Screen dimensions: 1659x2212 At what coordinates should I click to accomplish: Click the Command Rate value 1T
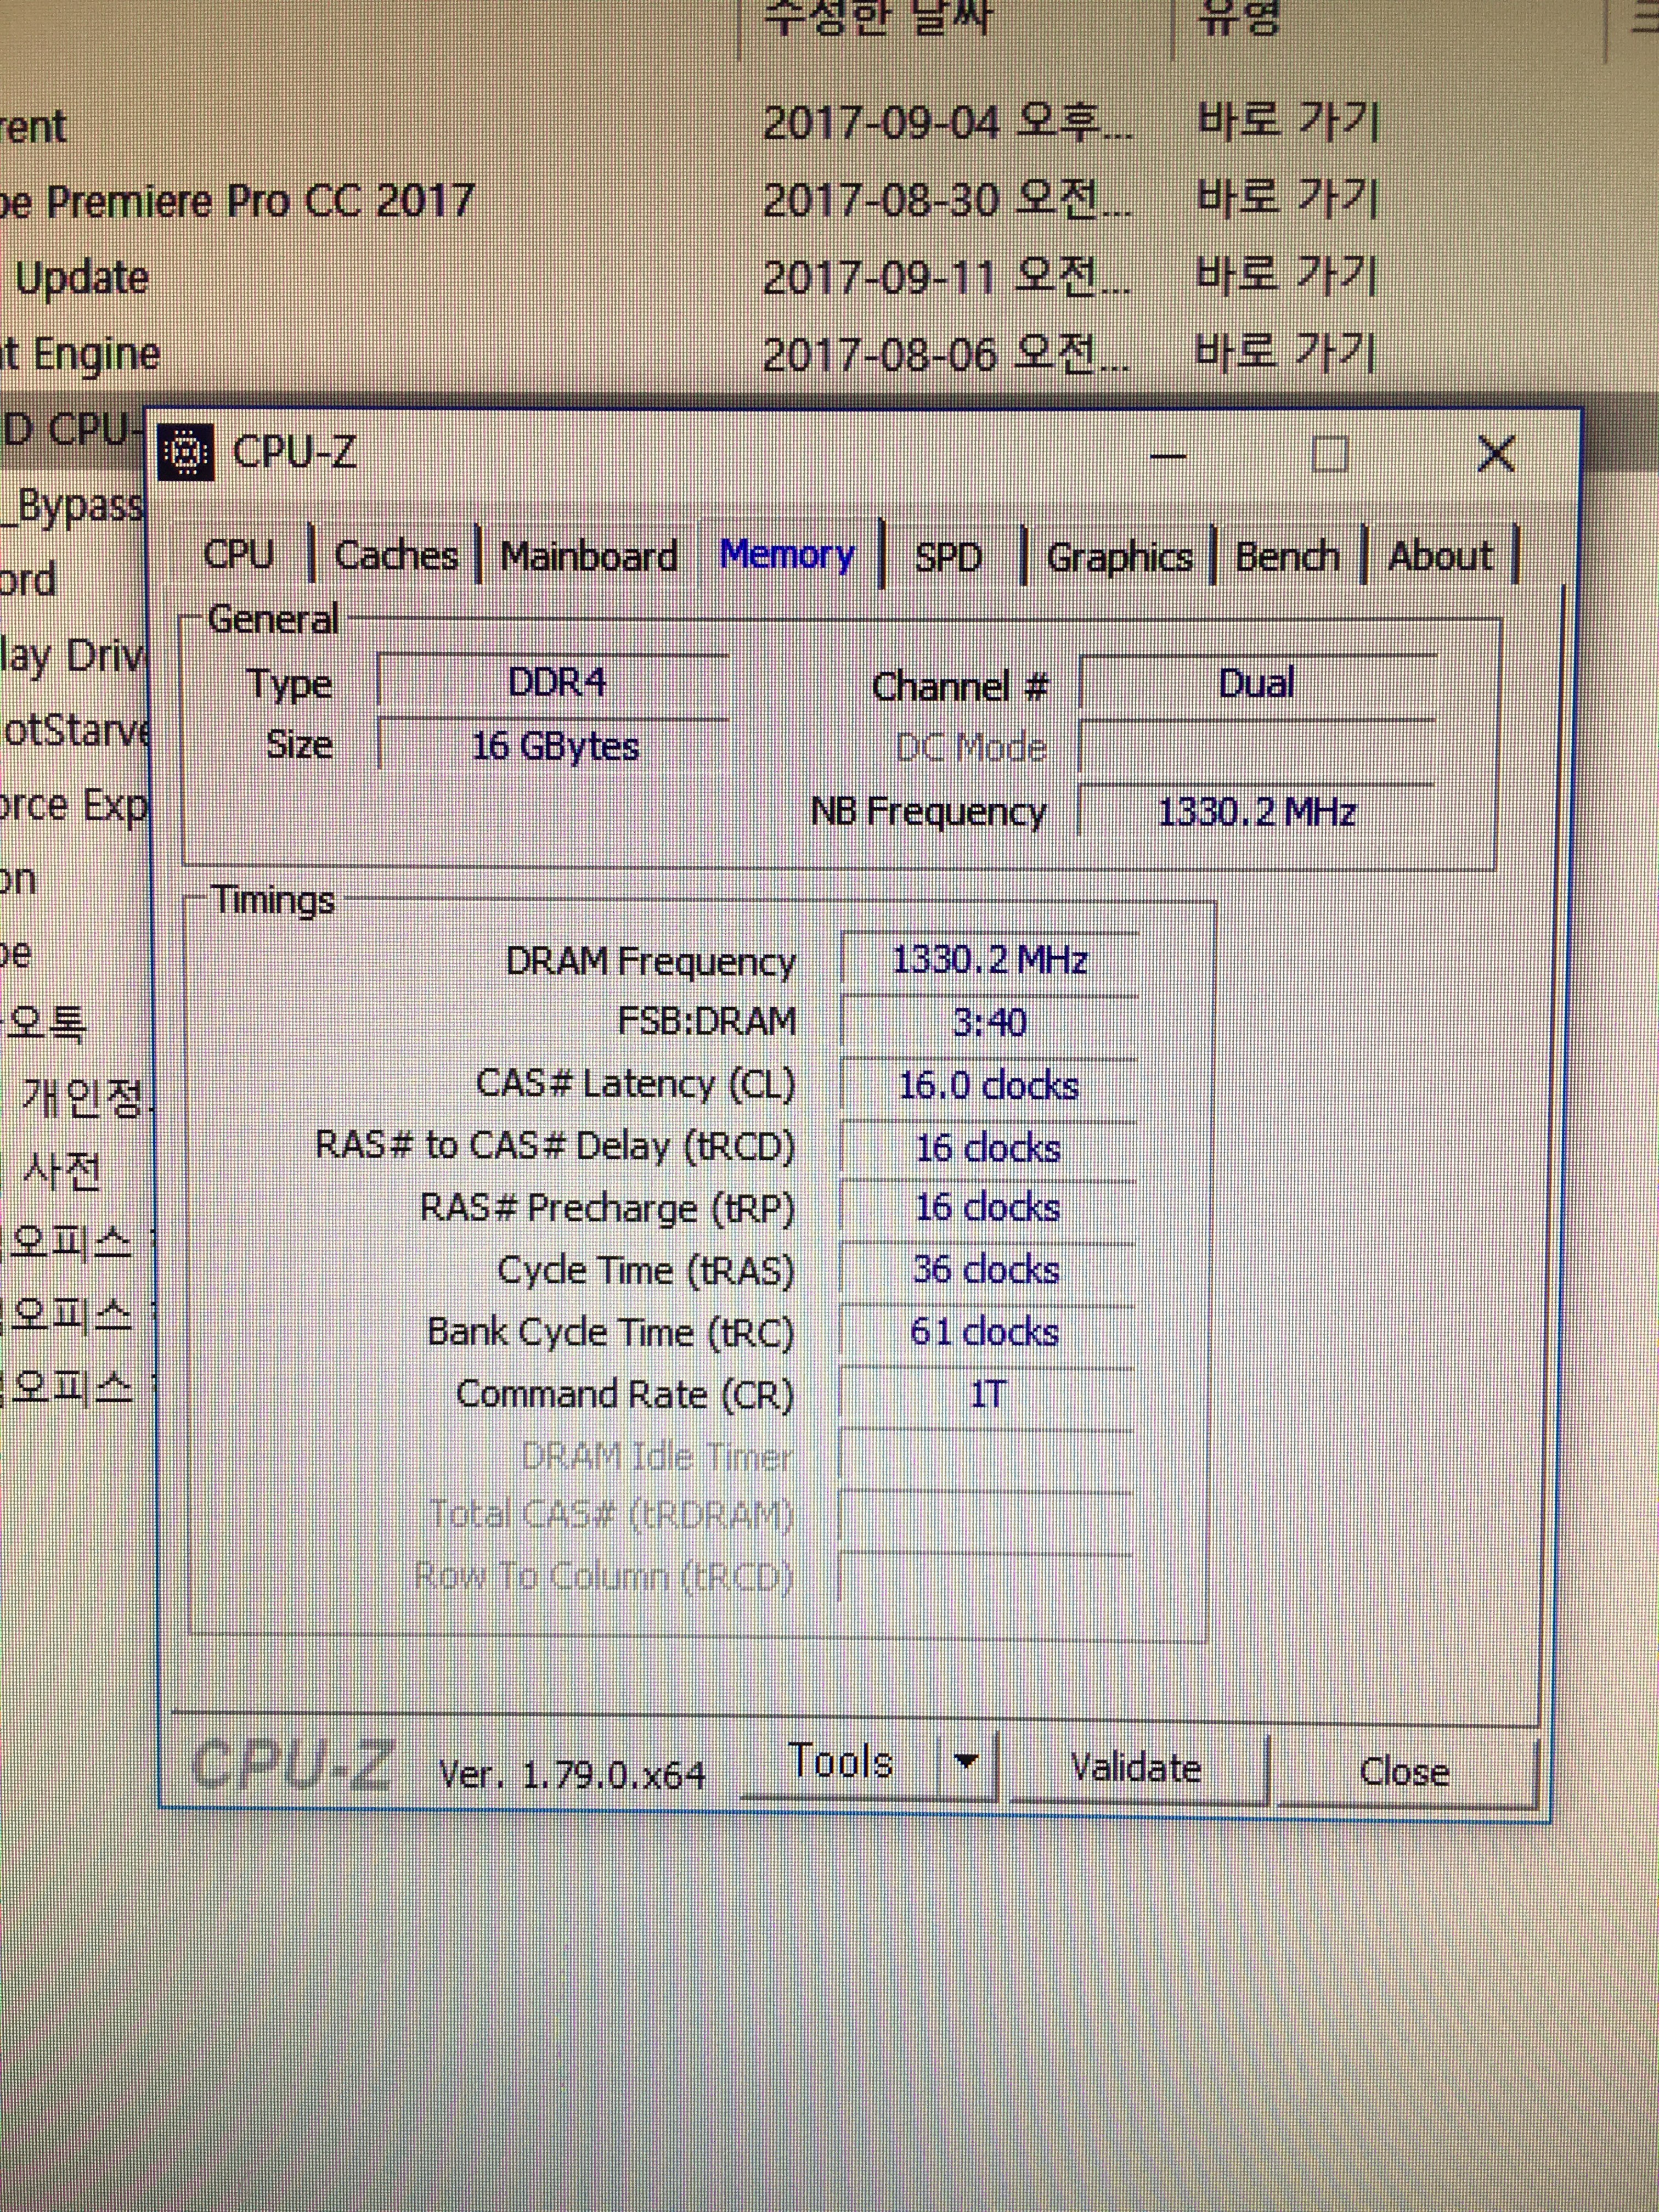[x=986, y=1395]
